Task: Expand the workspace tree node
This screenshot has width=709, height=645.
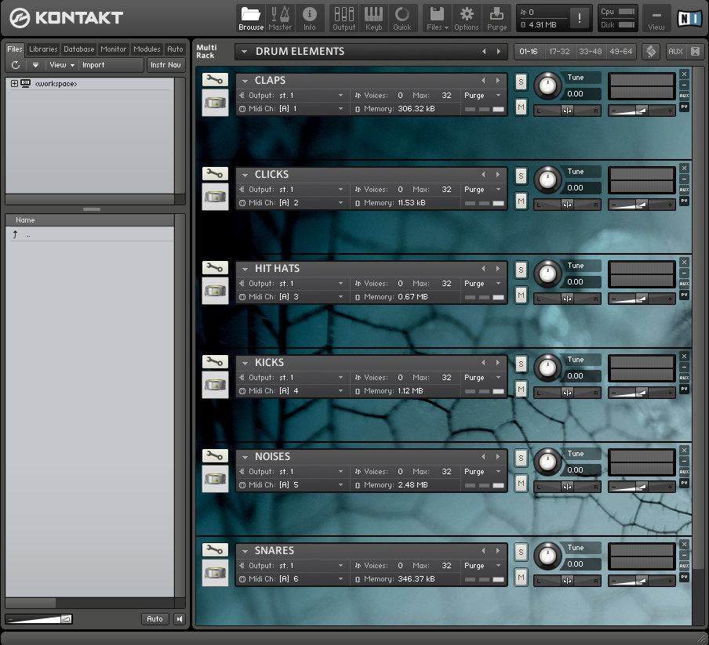Action: pyautogui.click(x=14, y=84)
